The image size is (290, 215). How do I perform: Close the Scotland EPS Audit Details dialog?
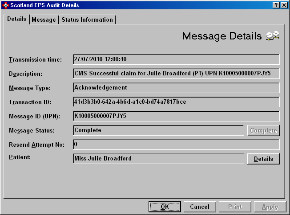click(x=284, y=5)
